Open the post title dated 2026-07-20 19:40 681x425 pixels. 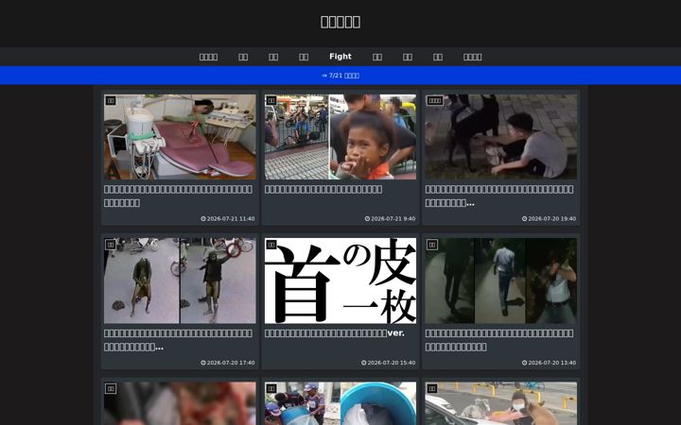click(499, 196)
